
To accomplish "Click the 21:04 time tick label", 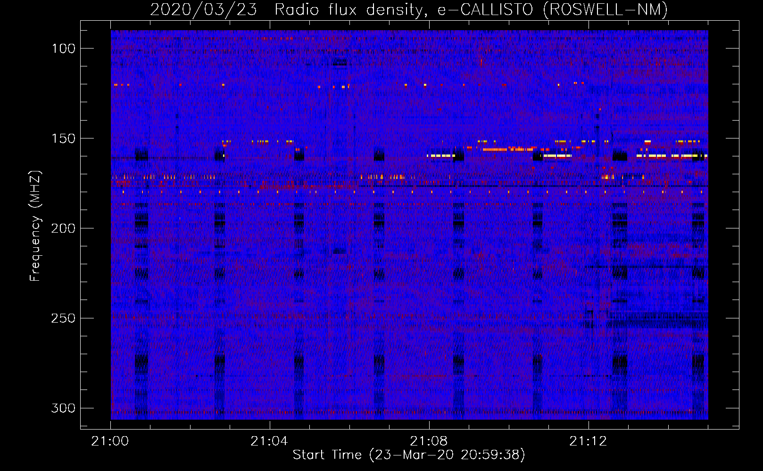I will click(269, 441).
